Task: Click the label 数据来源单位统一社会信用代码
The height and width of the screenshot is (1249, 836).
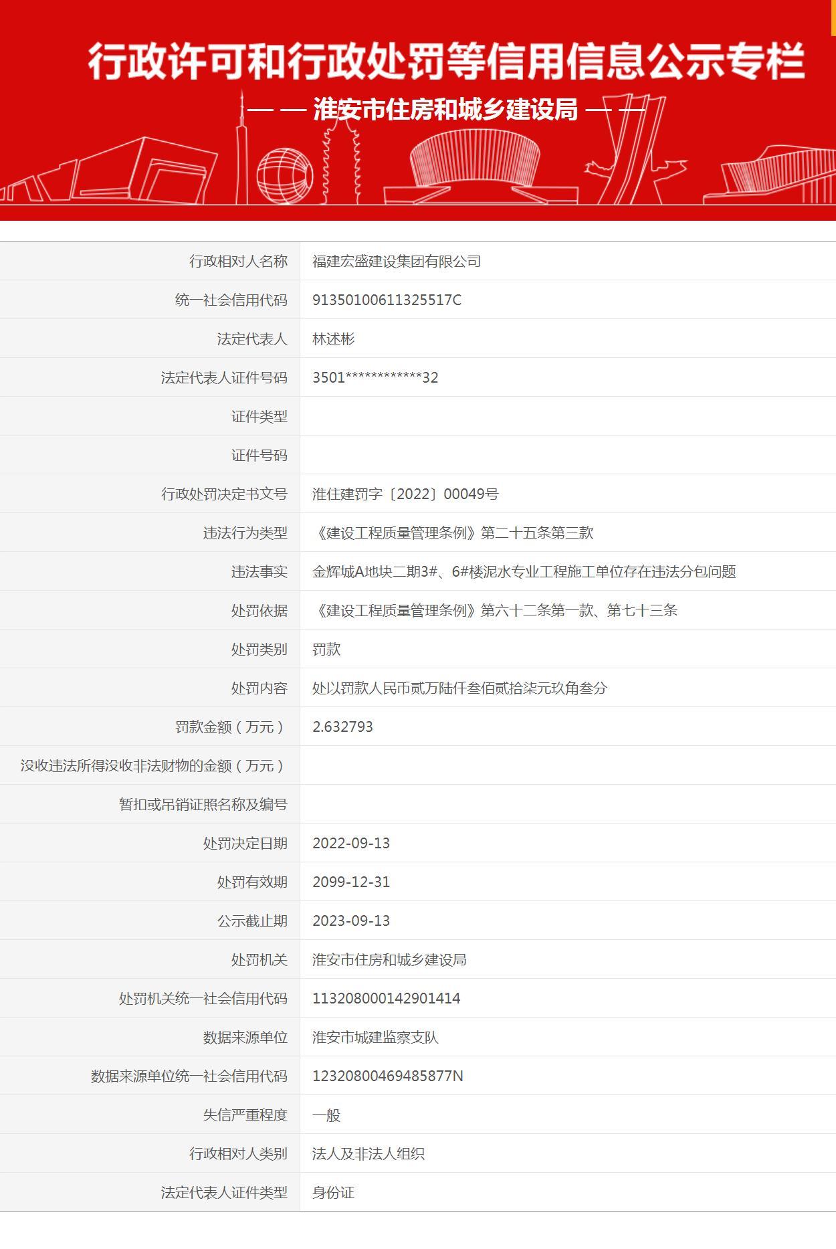Action: (189, 1076)
